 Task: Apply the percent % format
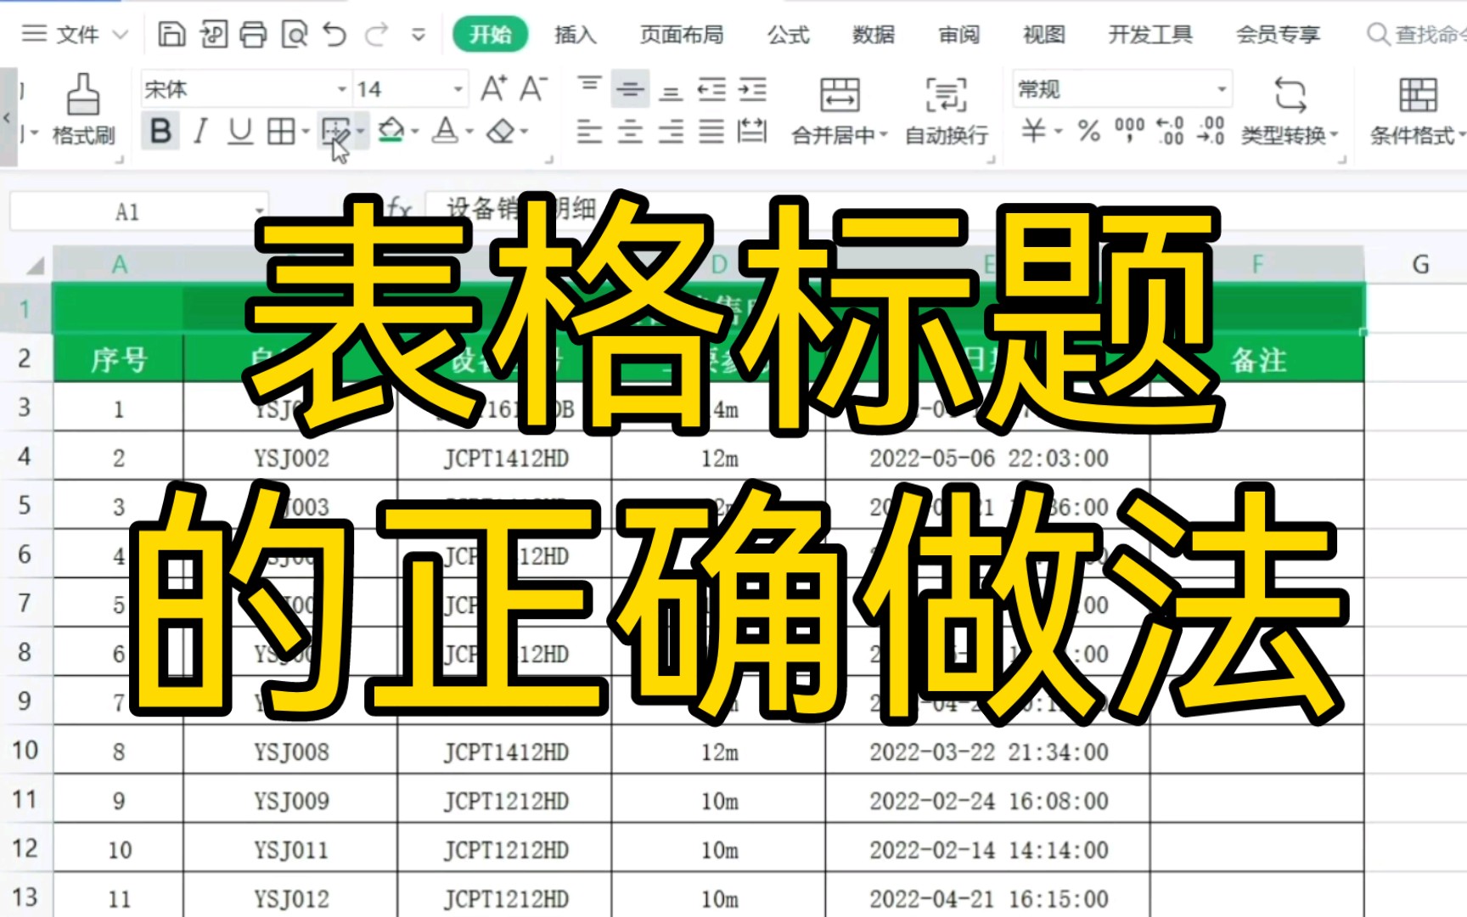coord(1088,132)
